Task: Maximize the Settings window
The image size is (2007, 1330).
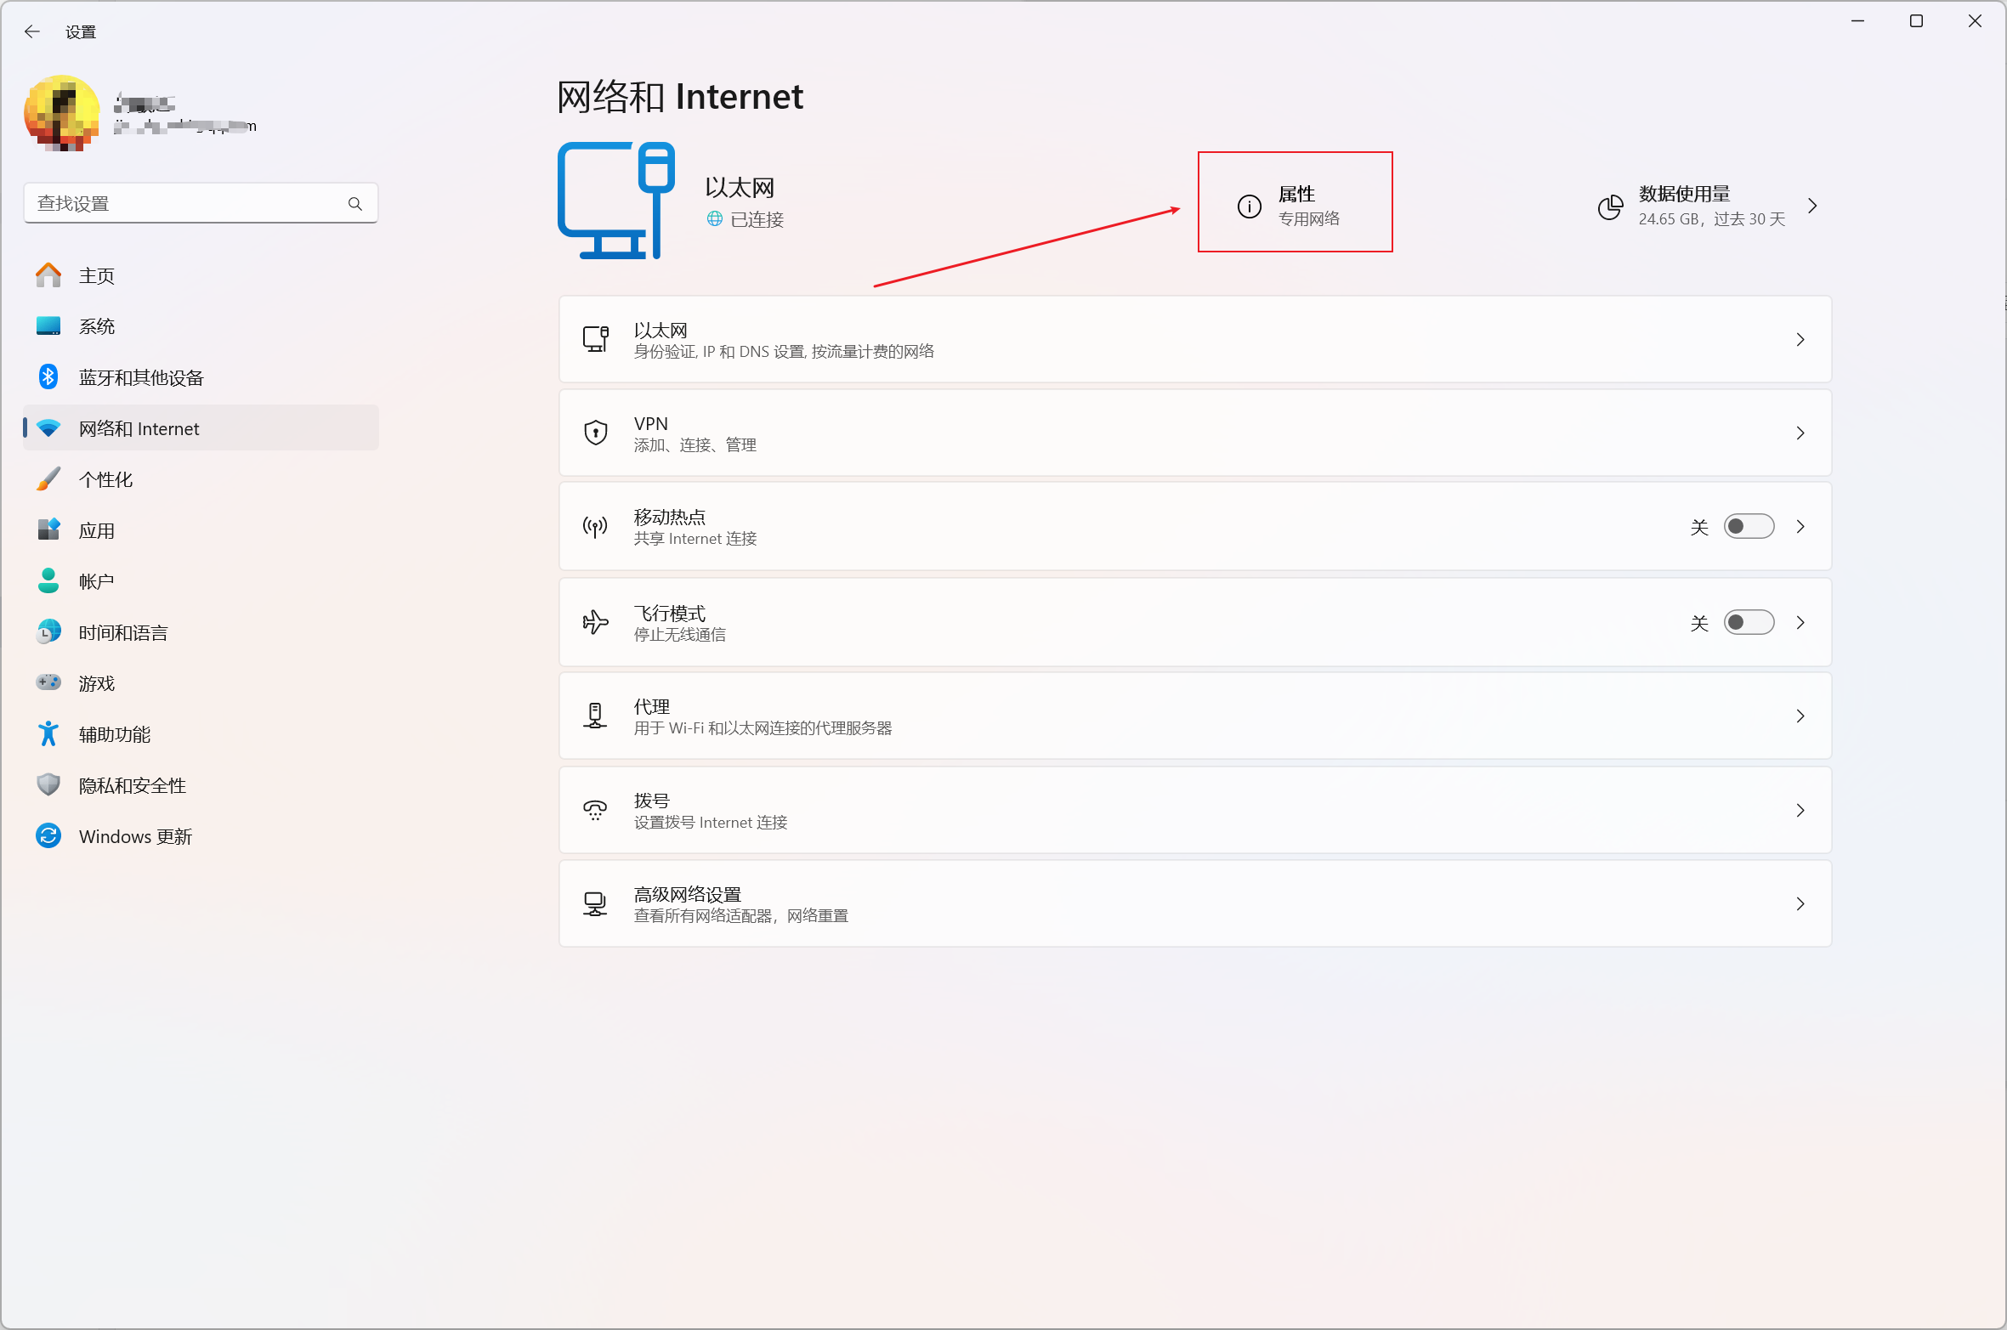Action: point(1916,21)
